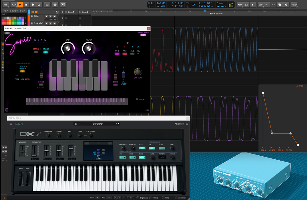Expand track color palette with right chevron
Viewport: 307px width, 200px height.
25,23
